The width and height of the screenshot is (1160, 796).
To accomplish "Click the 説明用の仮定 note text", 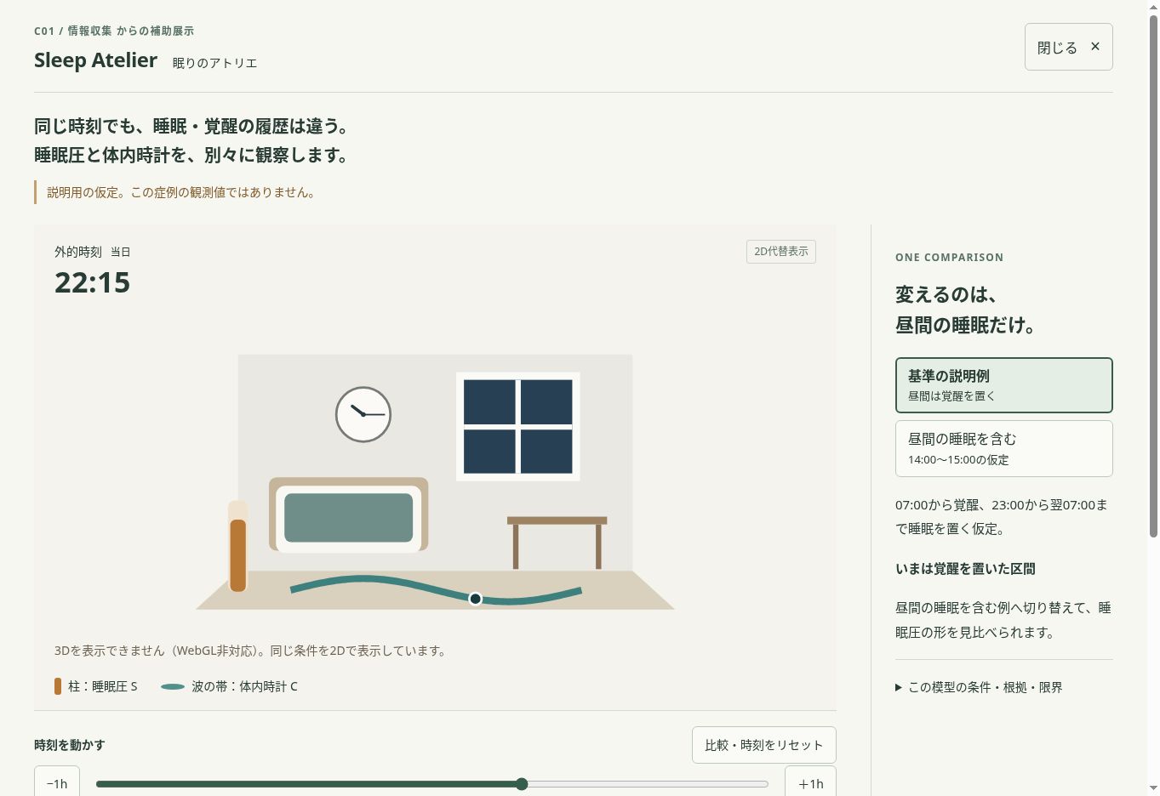I will point(182,192).
